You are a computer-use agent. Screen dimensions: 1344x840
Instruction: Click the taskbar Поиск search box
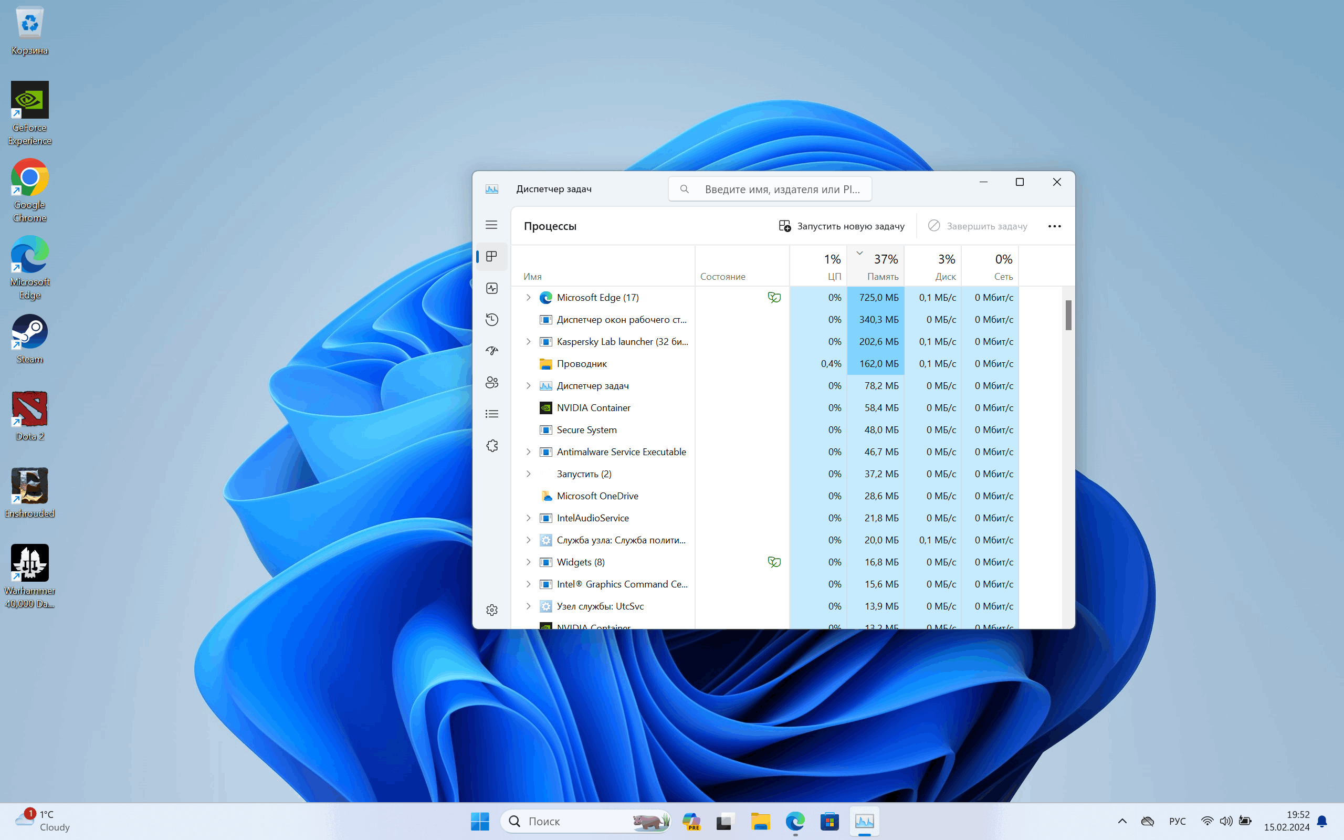585,821
